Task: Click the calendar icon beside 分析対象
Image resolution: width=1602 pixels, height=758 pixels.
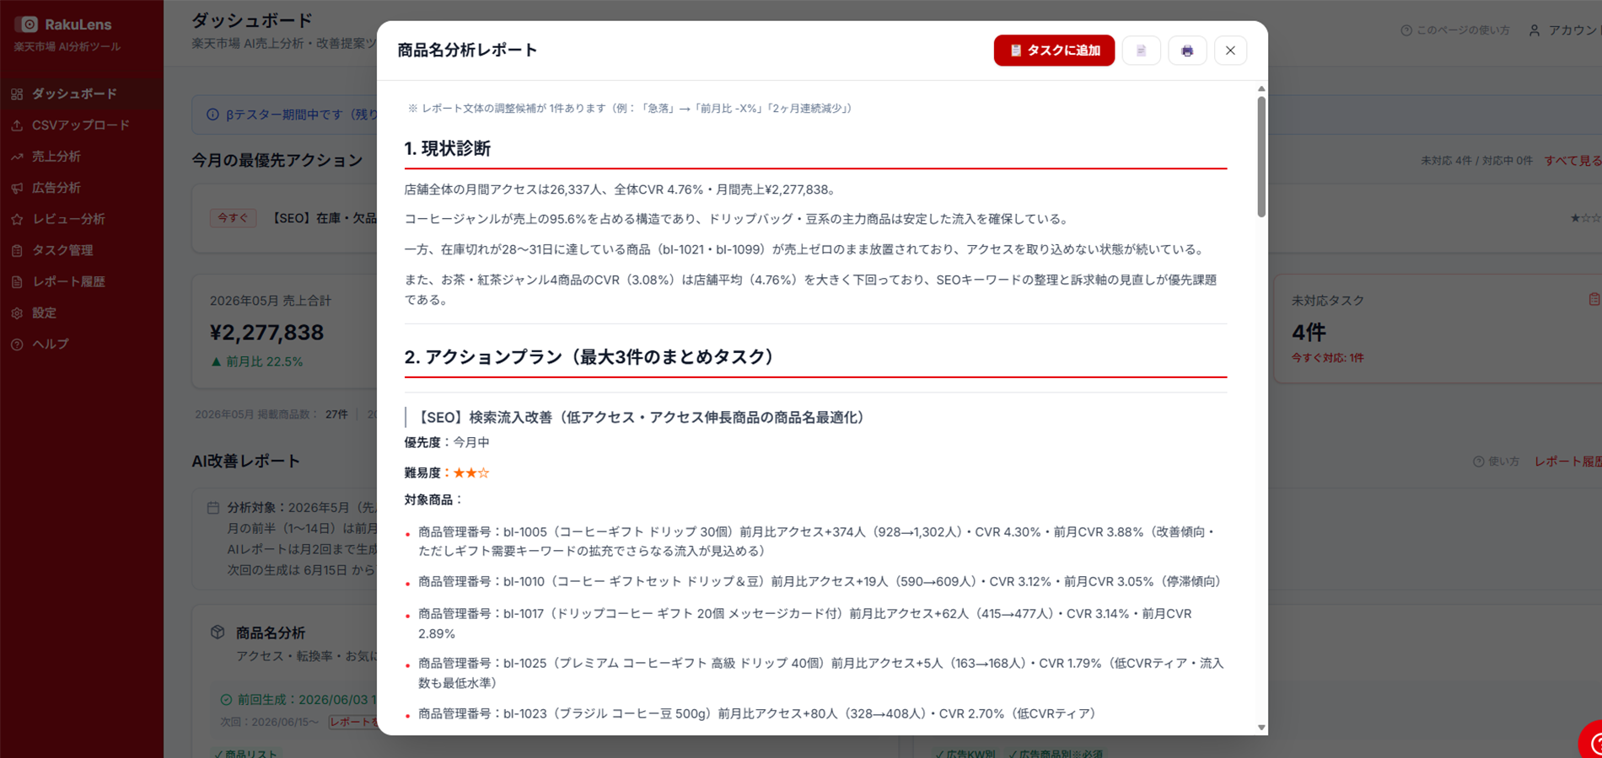Action: tap(213, 508)
